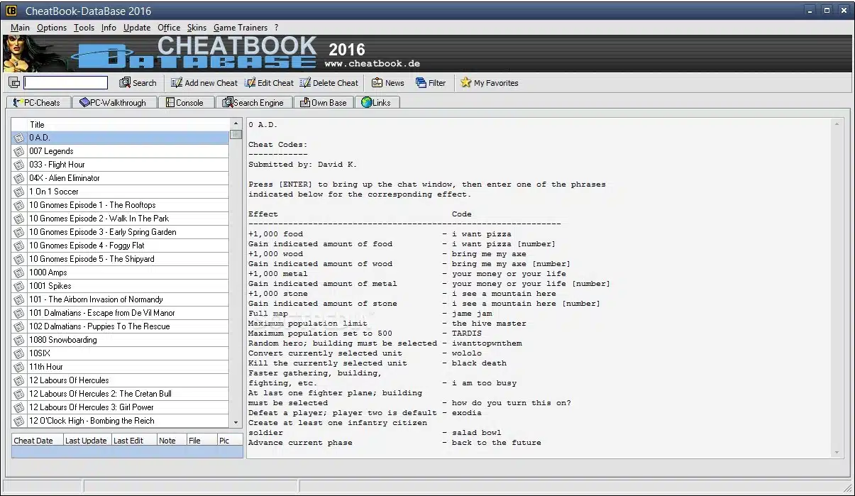855x496 pixels.
Task: Open the Options menu
Action: [52, 28]
